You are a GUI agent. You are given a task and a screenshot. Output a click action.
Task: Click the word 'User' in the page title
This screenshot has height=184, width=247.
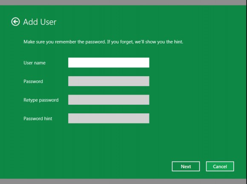tap(49, 22)
